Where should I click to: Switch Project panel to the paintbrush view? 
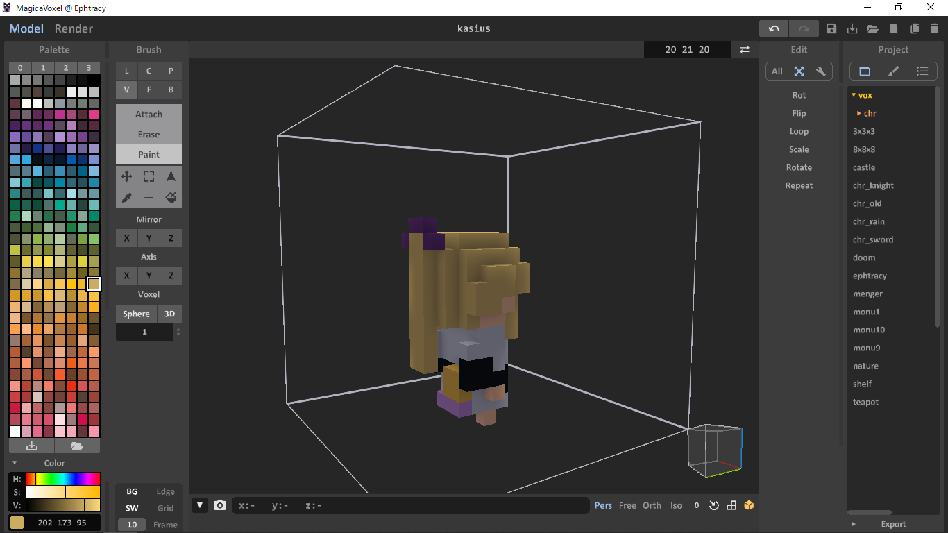[893, 71]
